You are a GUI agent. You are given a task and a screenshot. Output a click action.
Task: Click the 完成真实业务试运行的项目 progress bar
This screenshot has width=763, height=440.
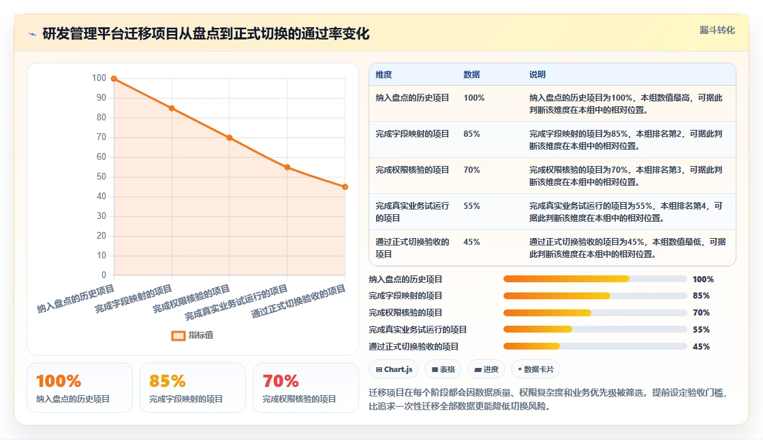pos(595,330)
